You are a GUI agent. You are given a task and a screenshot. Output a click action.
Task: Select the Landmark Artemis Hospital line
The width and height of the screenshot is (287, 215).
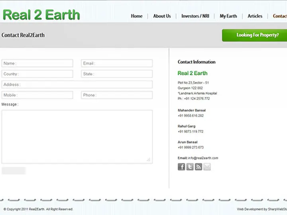[197, 93]
